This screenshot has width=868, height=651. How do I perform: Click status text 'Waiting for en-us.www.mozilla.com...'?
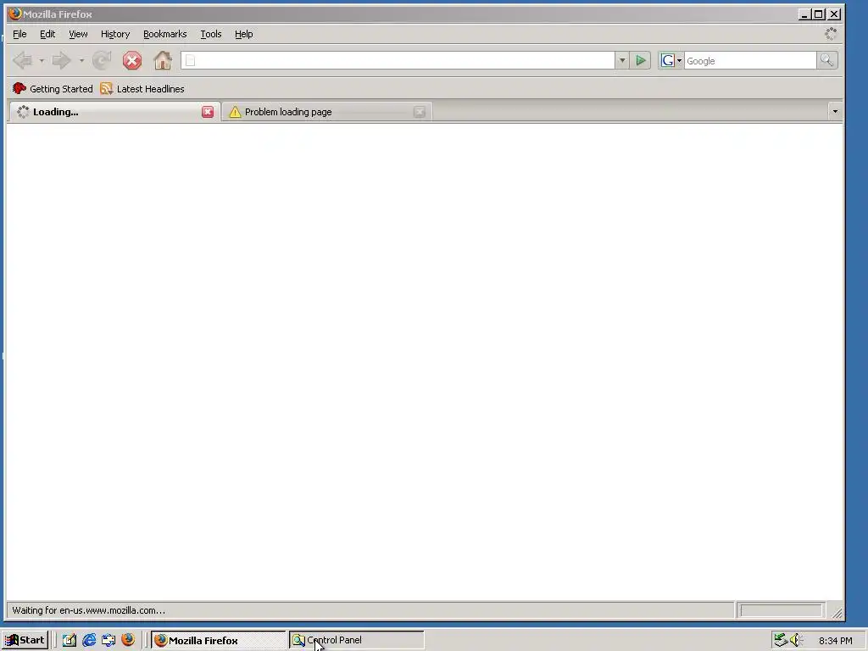[x=88, y=610]
